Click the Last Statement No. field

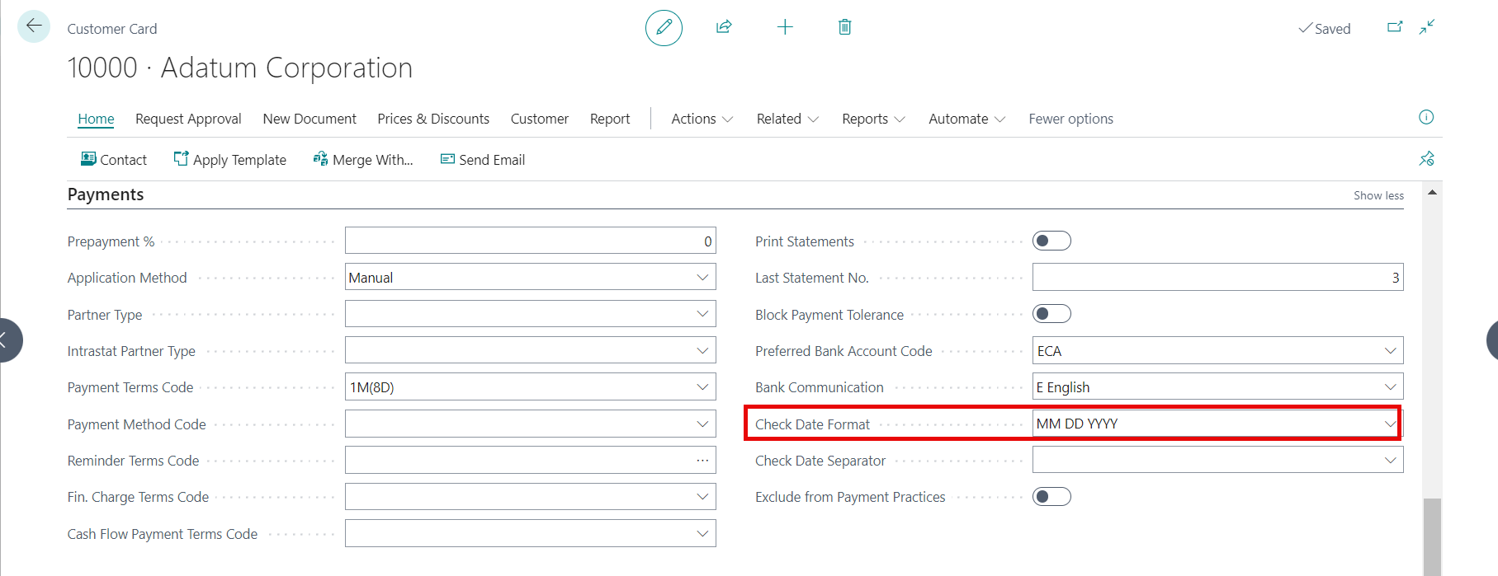pos(1217,277)
